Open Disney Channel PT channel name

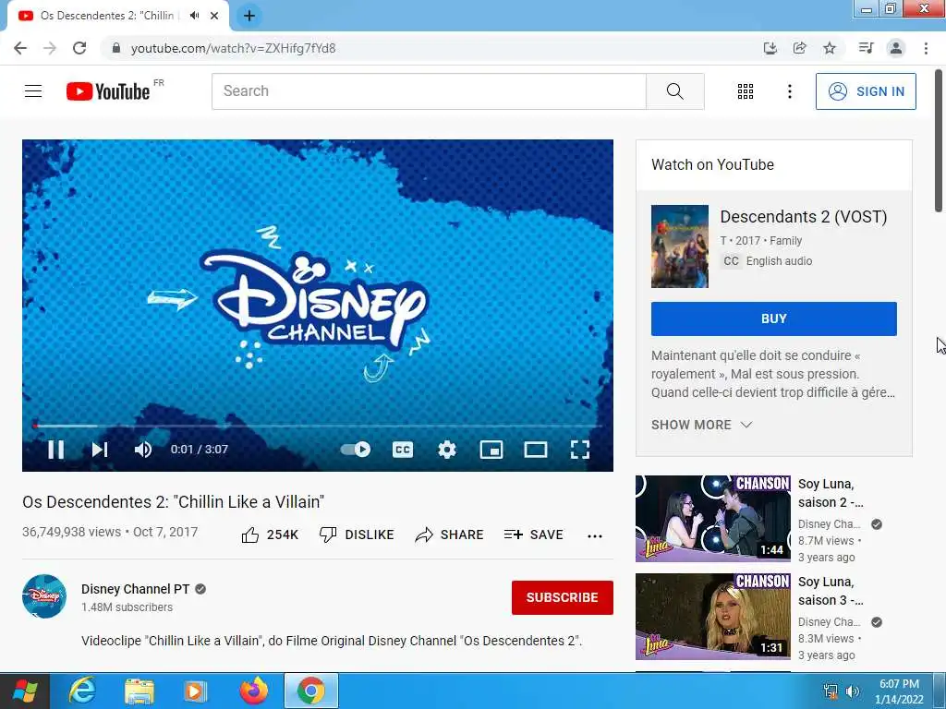[x=135, y=589]
